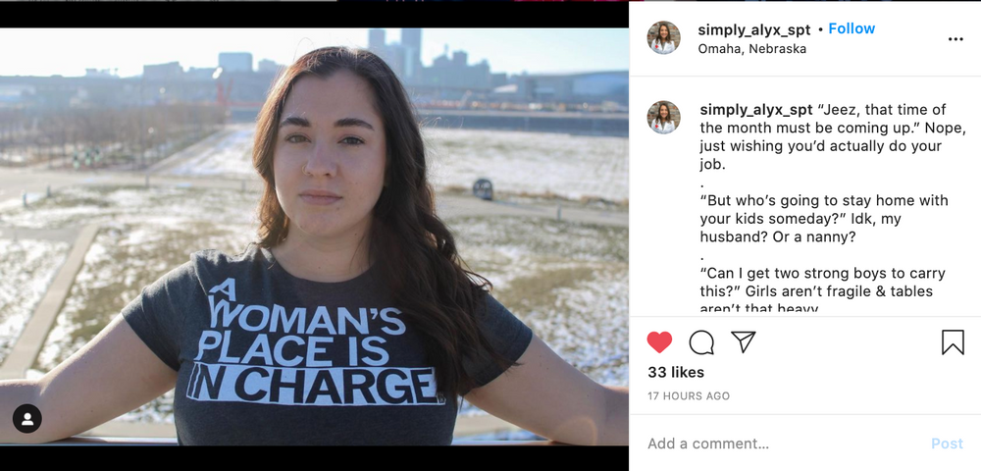Unlike the post with the red heart
This screenshot has width=981, height=471.
click(660, 342)
